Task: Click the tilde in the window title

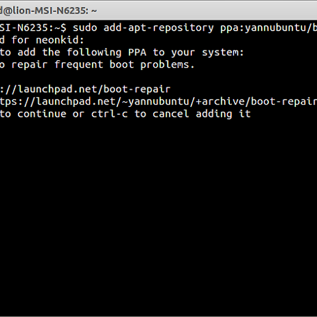Action: [94, 11]
